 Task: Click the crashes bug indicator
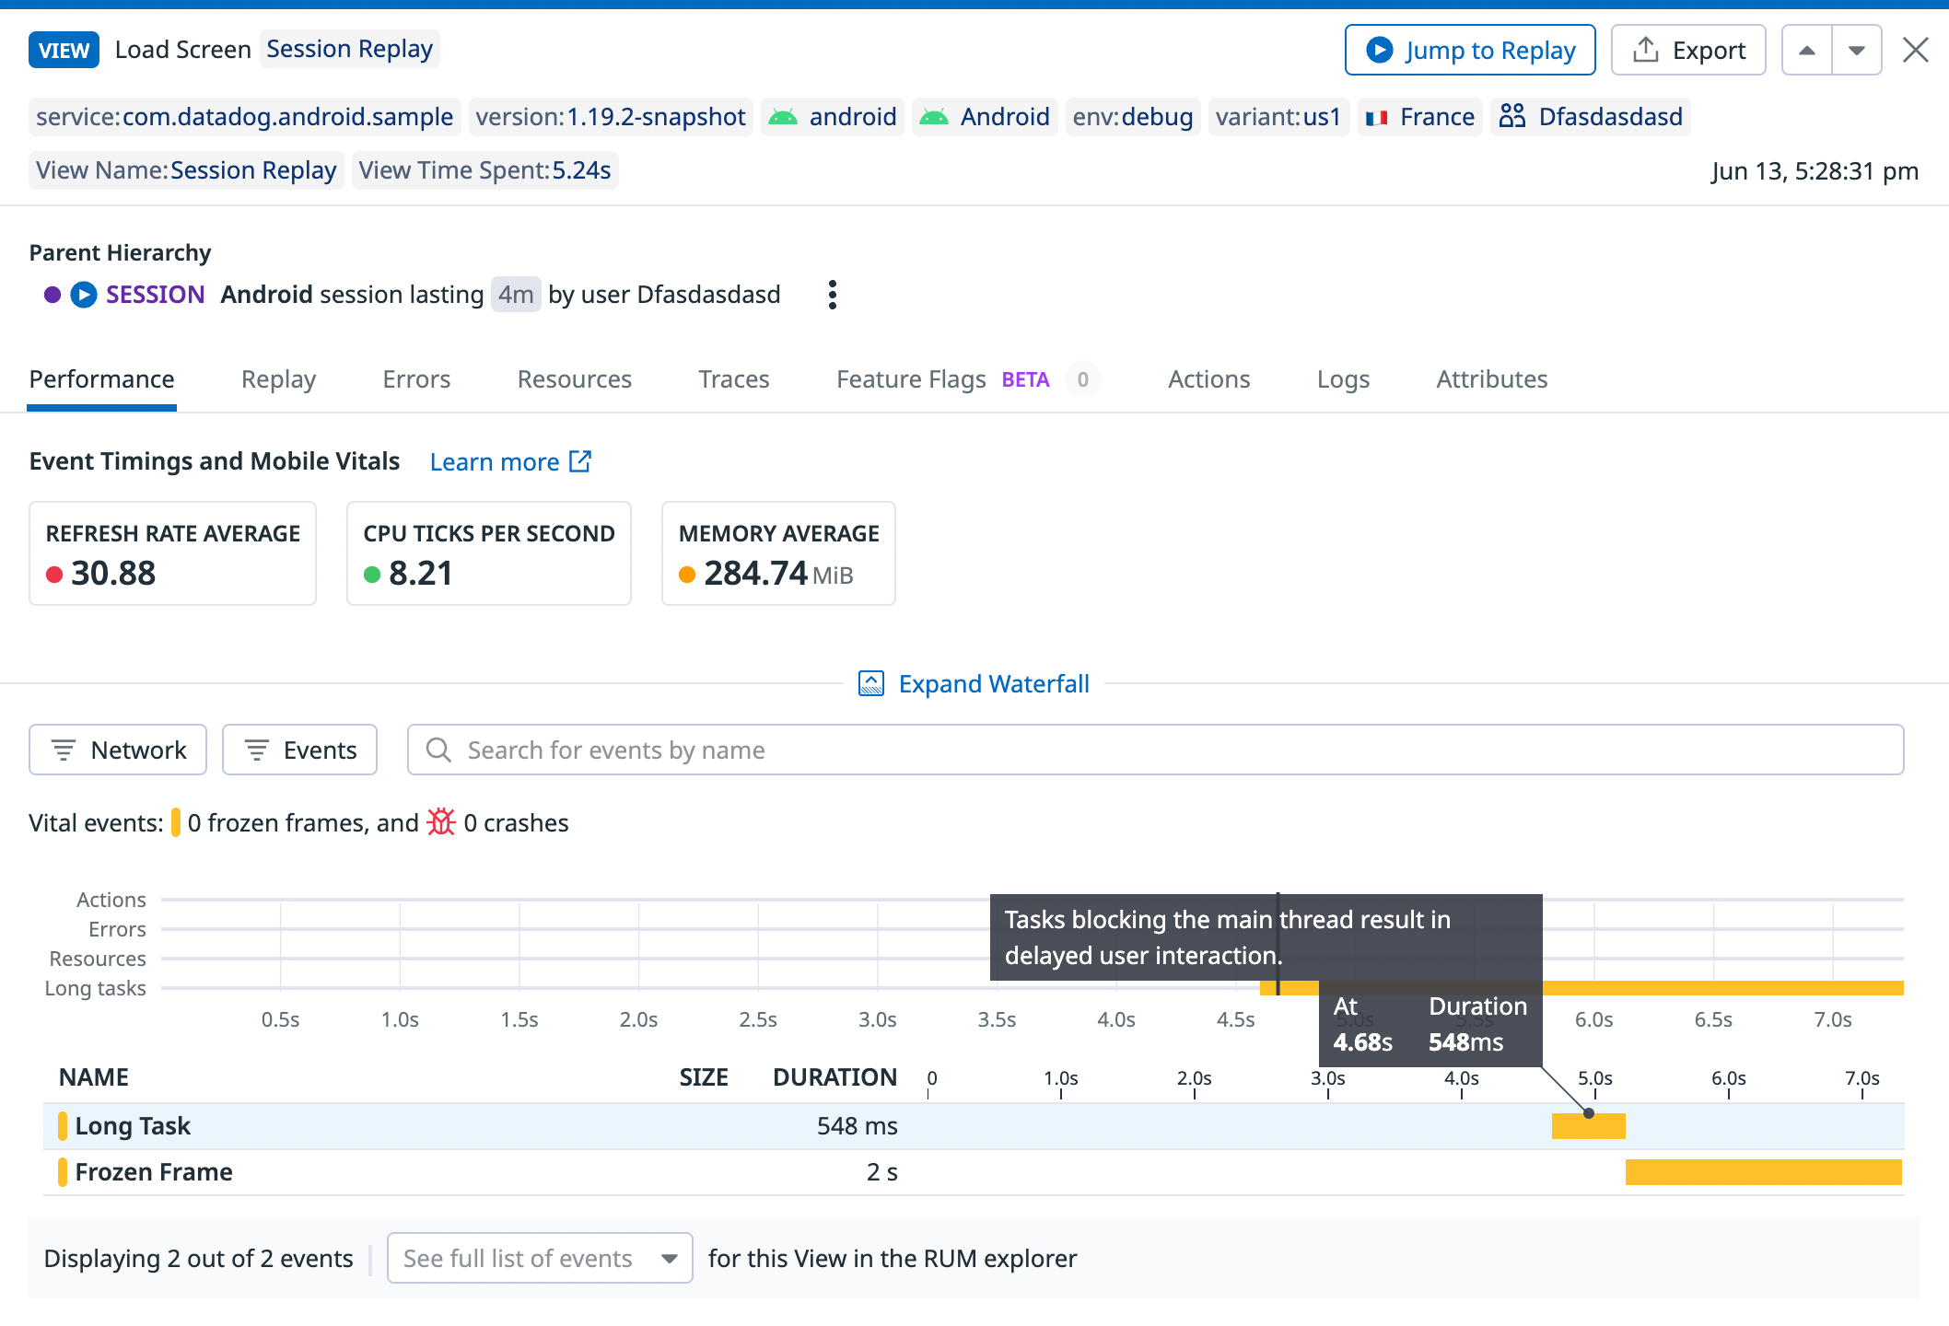[441, 821]
